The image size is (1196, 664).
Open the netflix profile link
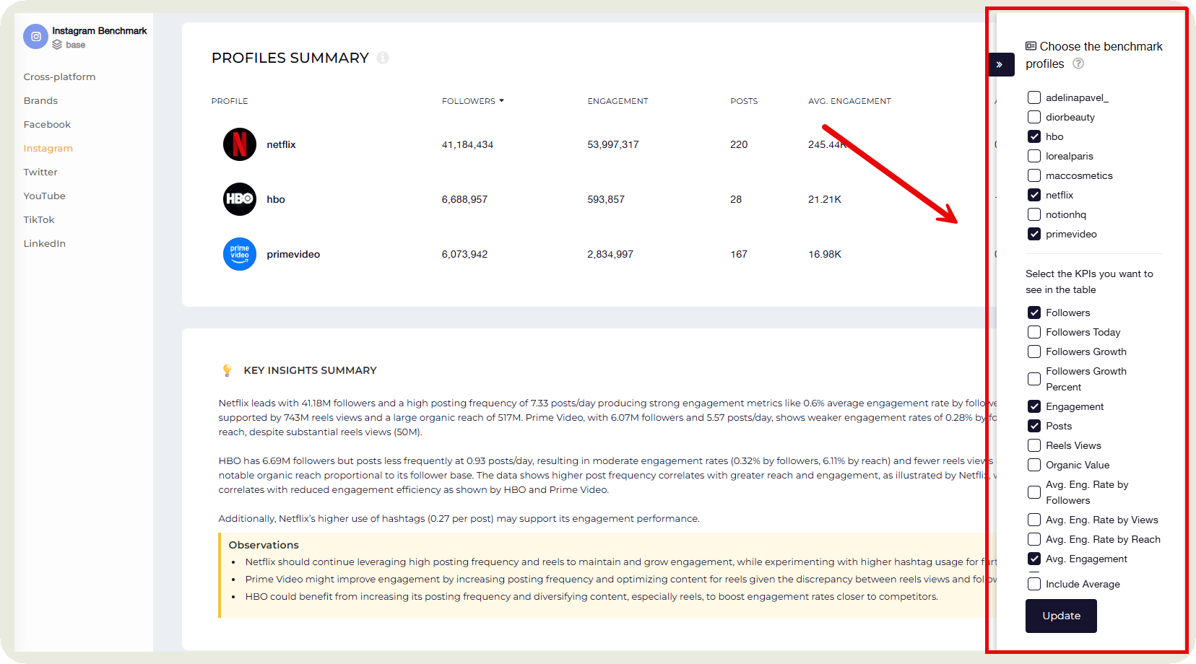coord(281,144)
